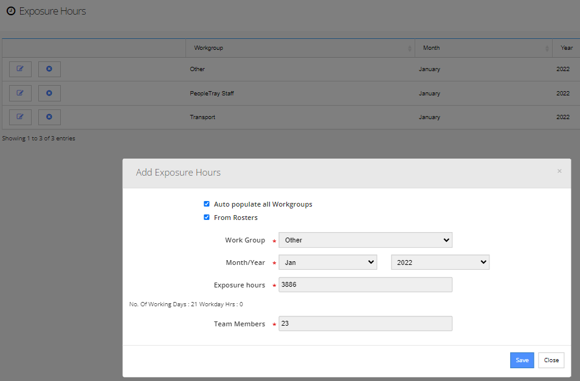Click the Workgroup column header

[x=300, y=48]
